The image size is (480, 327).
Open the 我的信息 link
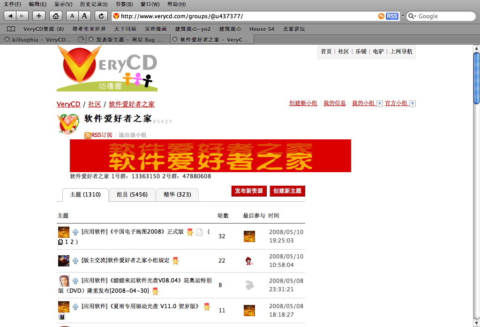(335, 103)
